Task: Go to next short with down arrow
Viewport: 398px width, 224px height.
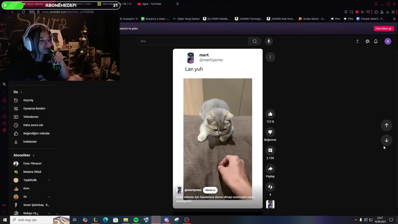Action: (386, 140)
